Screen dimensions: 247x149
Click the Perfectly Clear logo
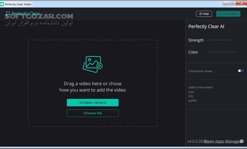pyautogui.click(x=23, y=13)
